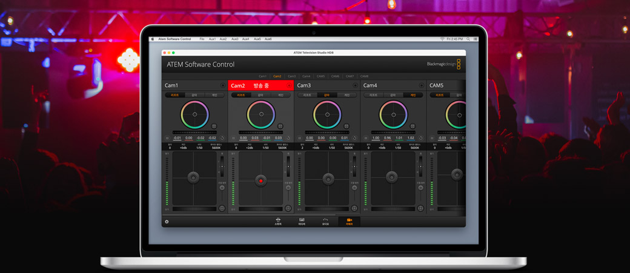Lock the Cam1 controller with its lock icon
Image resolution: width=630 pixels, height=273 pixels.
pos(223,85)
